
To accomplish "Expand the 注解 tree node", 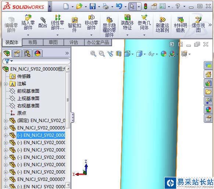I will (x=6, y=84).
